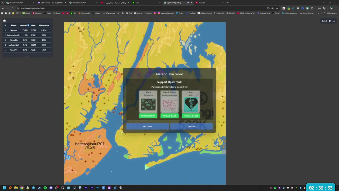This screenshot has width=339, height=191.
Task: Expand leaderboard with plus button
Action: [x=27, y=55]
